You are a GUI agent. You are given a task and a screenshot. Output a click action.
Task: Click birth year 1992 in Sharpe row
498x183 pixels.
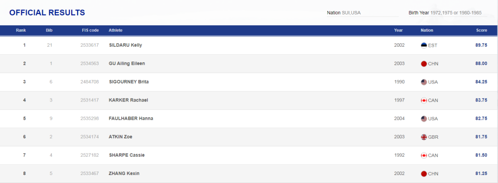[x=399, y=156]
